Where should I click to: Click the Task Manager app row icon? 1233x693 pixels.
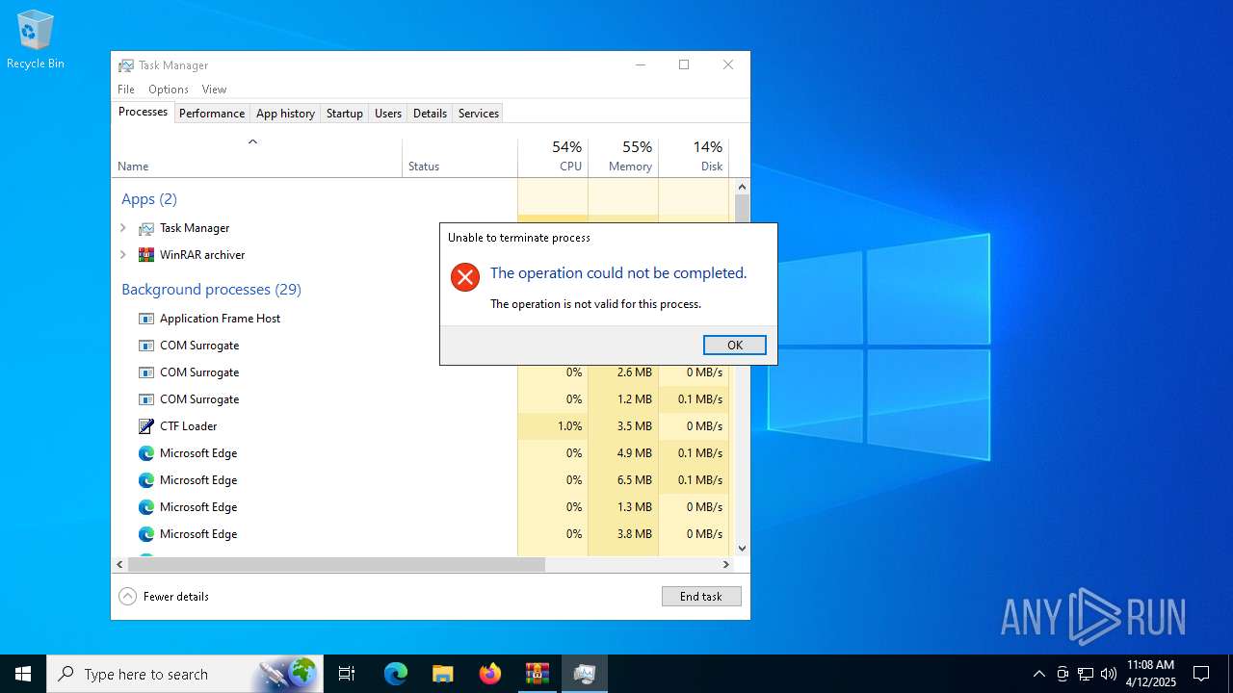point(146,228)
